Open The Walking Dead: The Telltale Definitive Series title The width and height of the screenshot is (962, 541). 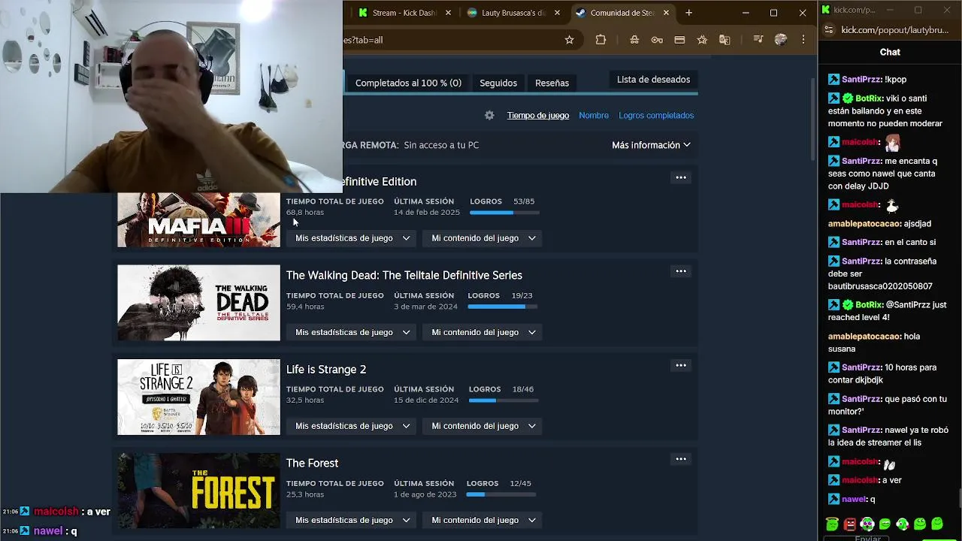tap(404, 275)
